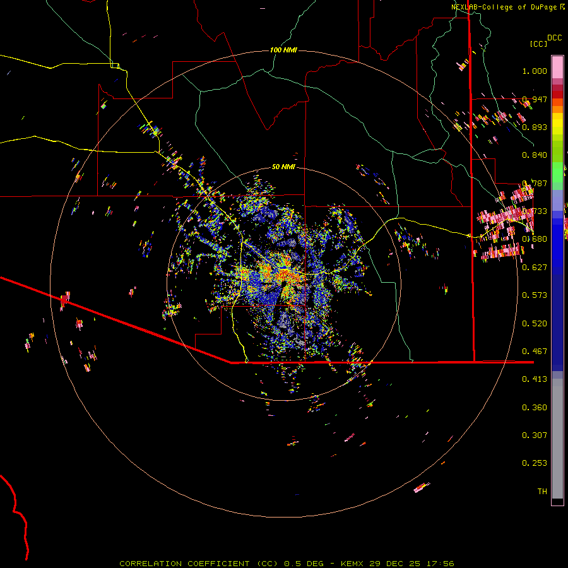Click the 50 NMI range ring label
The image size is (568, 568).
[x=283, y=167]
